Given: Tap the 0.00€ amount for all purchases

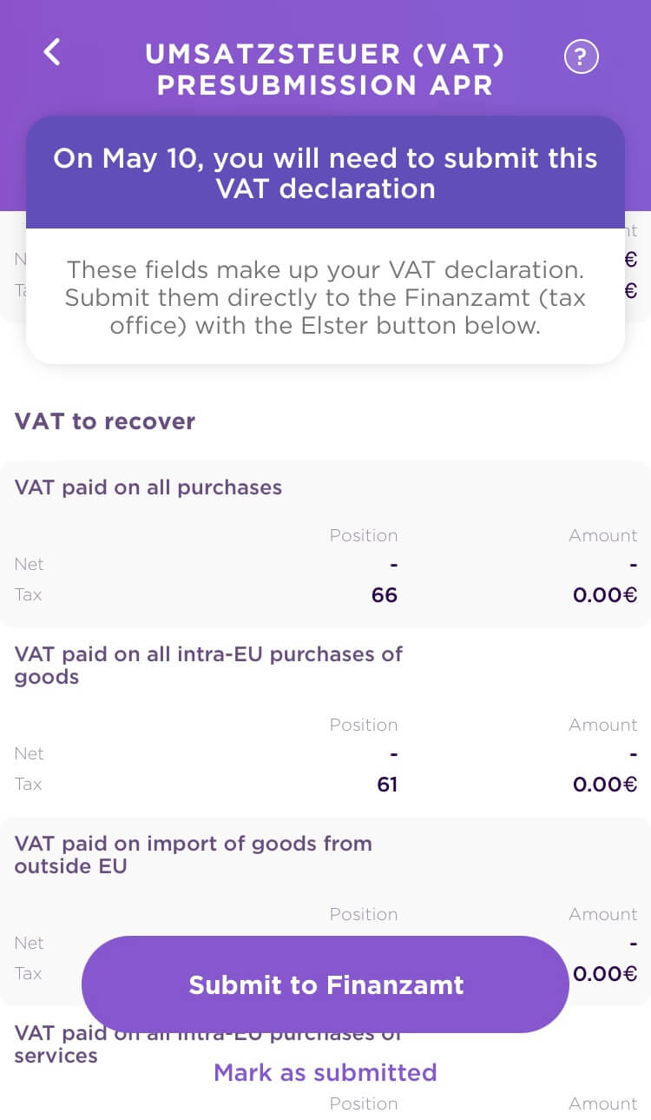Looking at the screenshot, I should click(x=605, y=595).
